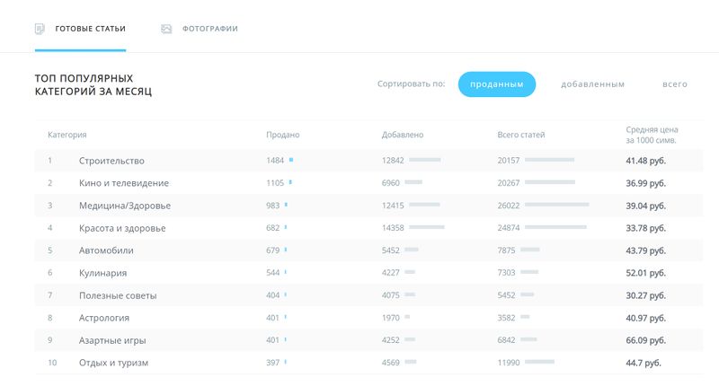Click added value 4075 for Полезные советы
This screenshot has width=719, height=386.
point(390,294)
